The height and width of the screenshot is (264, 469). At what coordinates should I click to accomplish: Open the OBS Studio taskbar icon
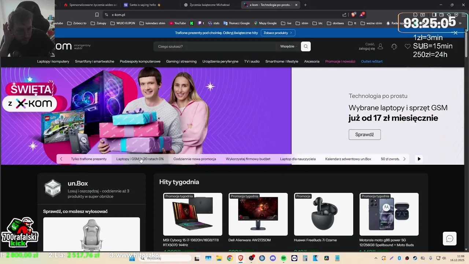tap(251, 258)
